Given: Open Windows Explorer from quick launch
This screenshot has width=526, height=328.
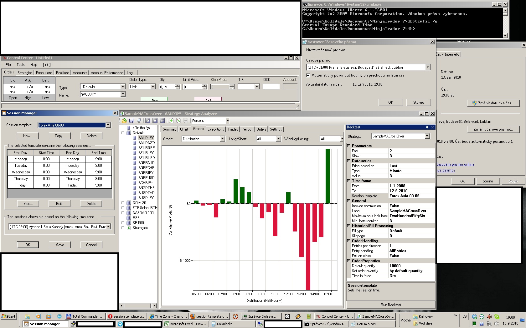Looking at the screenshot, I should point(28,316).
